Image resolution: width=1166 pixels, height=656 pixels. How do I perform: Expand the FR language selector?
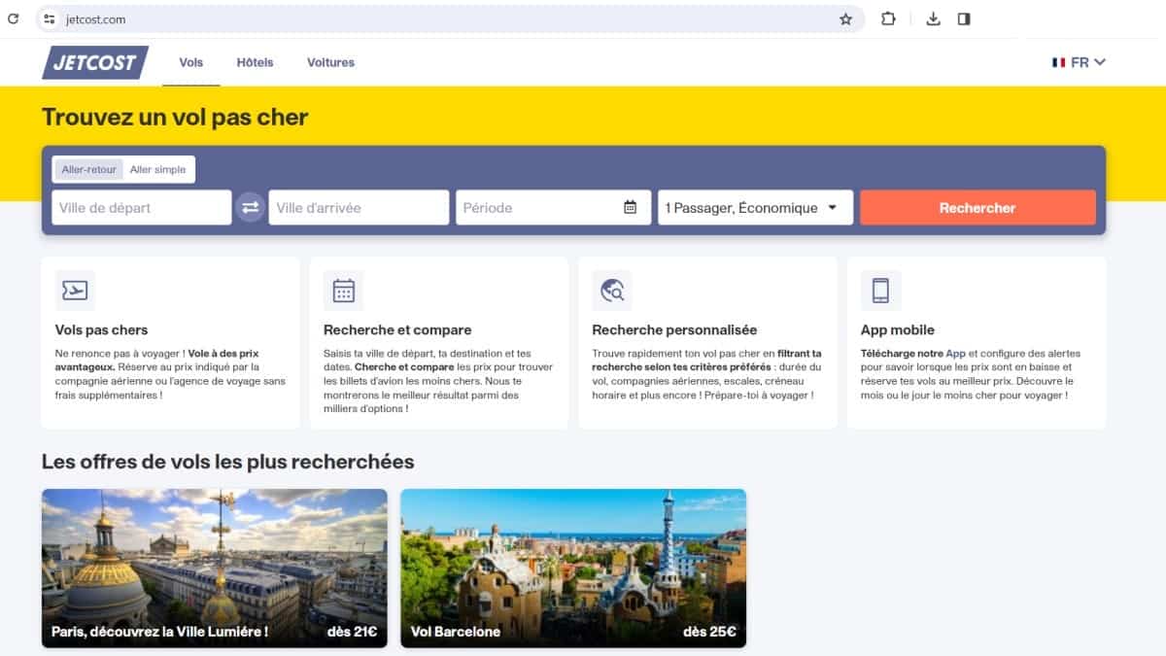tap(1079, 62)
